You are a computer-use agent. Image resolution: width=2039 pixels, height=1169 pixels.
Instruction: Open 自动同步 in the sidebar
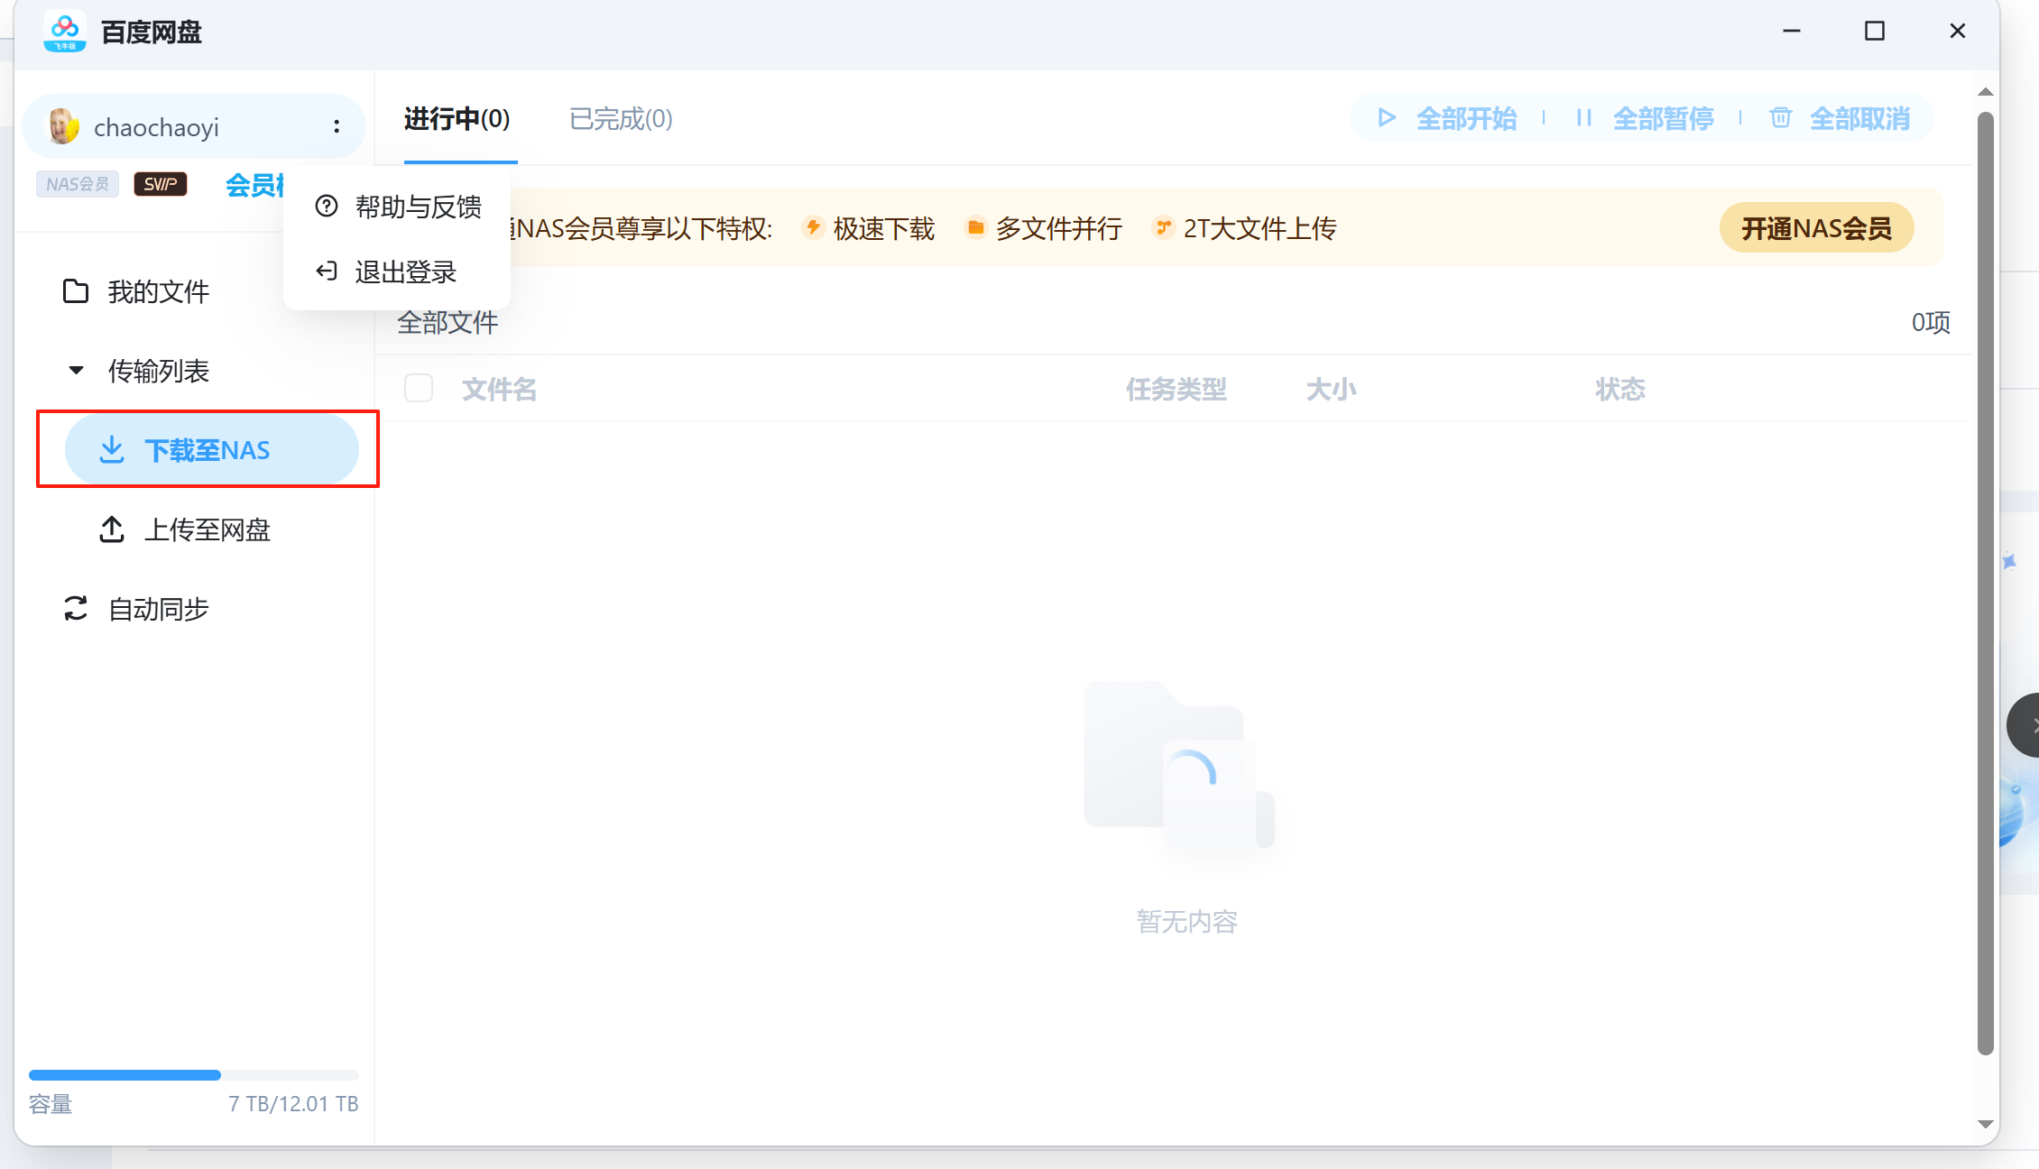tap(136, 609)
